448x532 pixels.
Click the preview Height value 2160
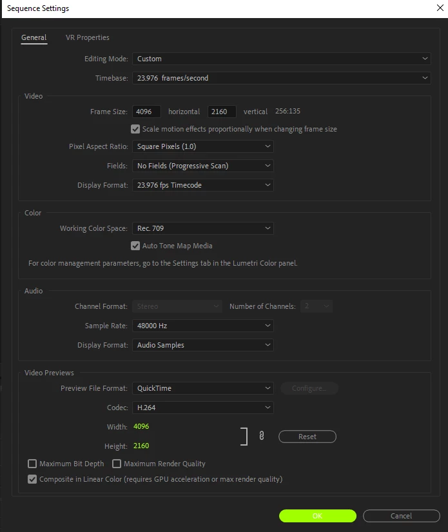click(141, 446)
